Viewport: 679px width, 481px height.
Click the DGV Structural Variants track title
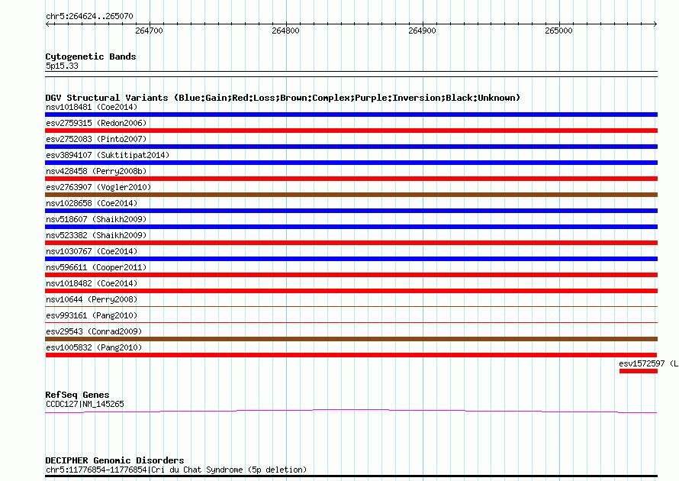pyautogui.click(x=283, y=98)
